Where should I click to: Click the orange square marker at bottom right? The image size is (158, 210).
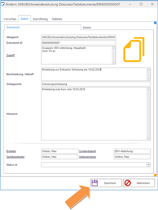[x=155, y=175]
